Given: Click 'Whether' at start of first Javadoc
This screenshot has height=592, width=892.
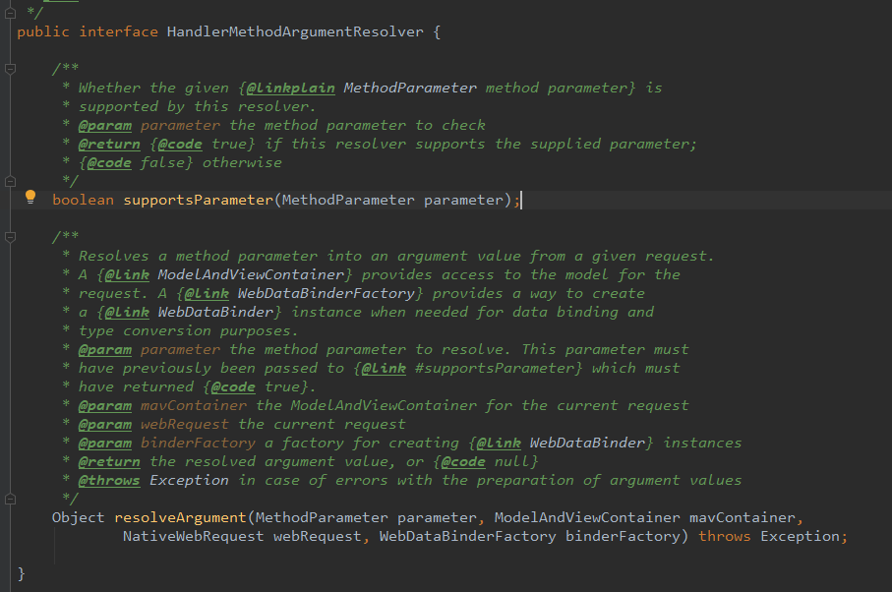Looking at the screenshot, I should pos(109,89).
